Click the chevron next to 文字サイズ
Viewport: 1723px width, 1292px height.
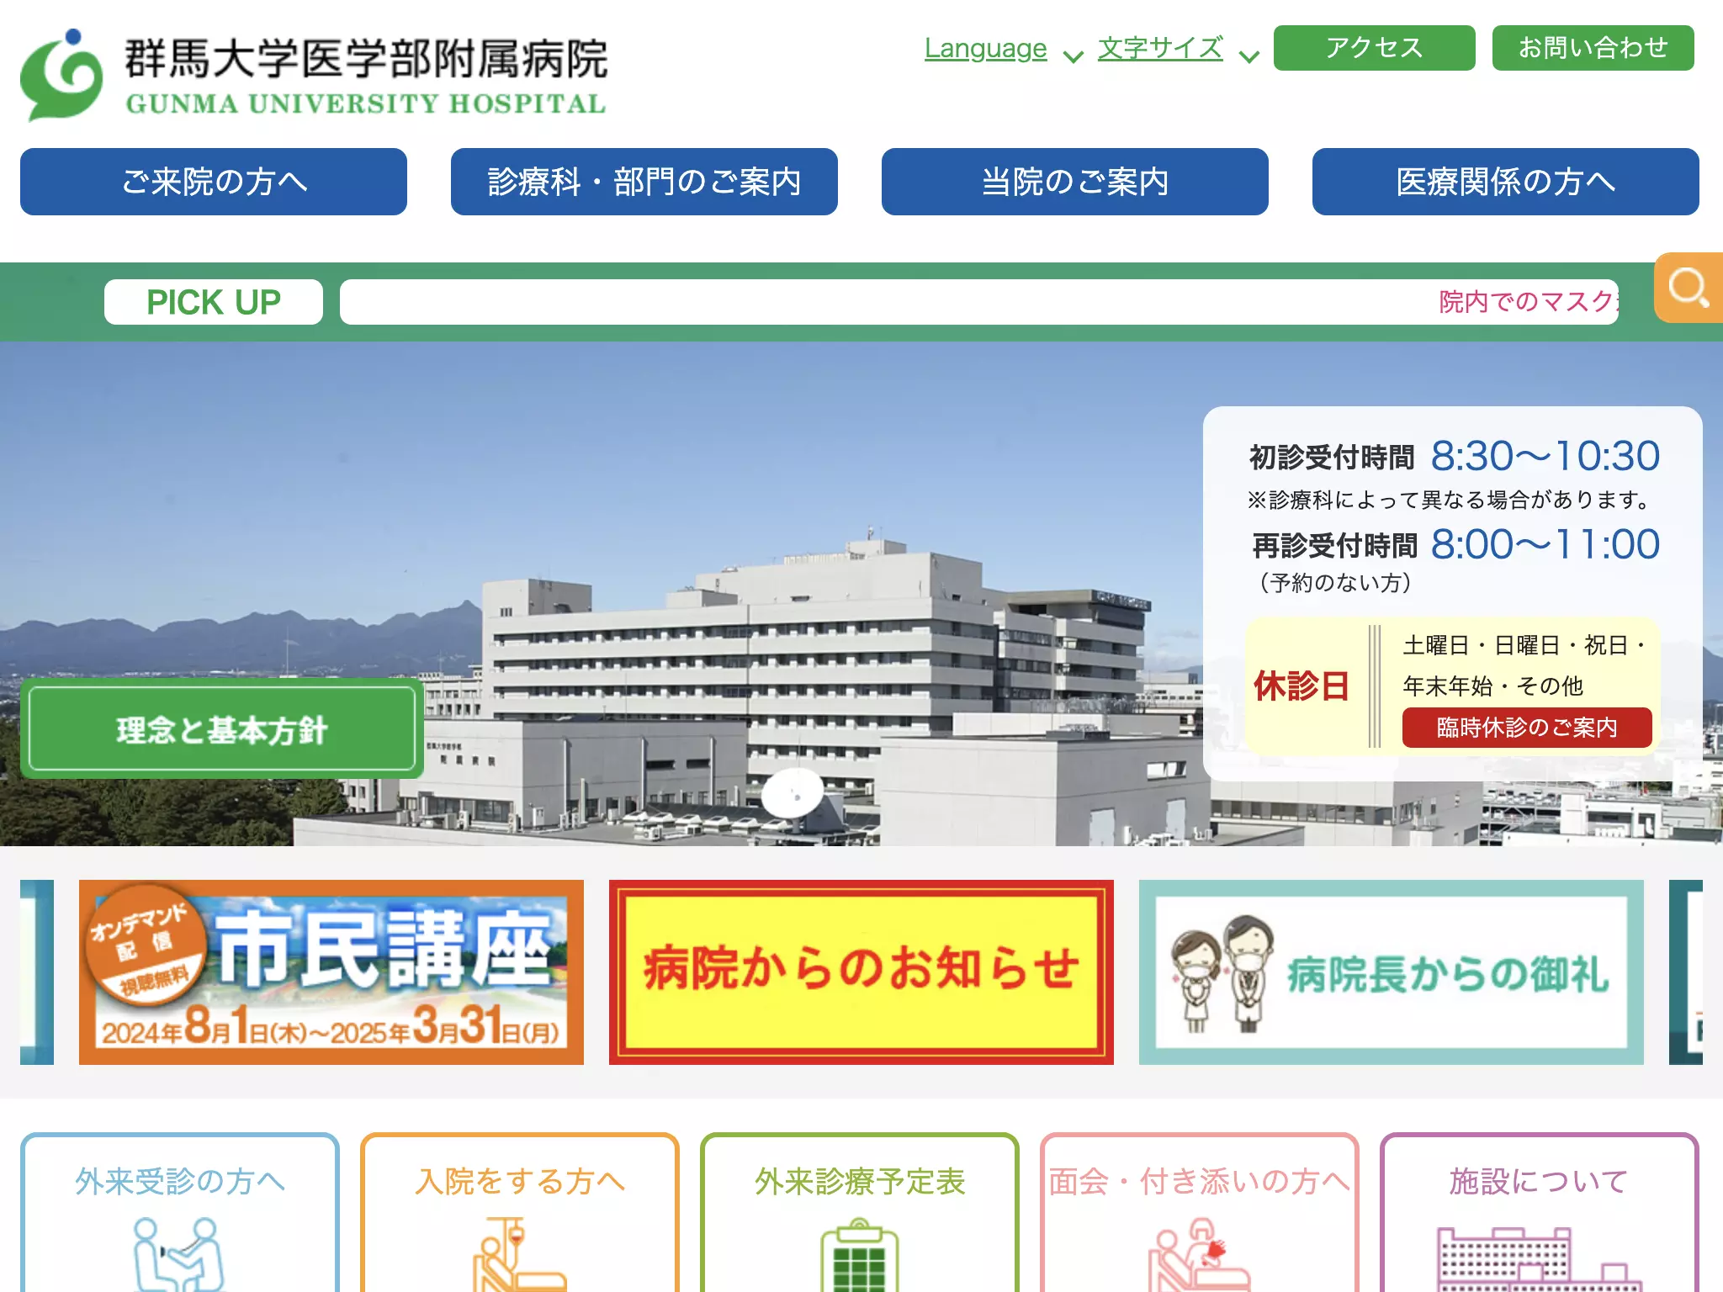(x=1249, y=56)
